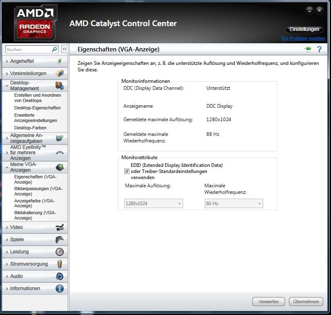Image resolution: width=331 pixels, height=315 pixels.
Task: Open Desktop-Eigenschaften page
Action: 37,108
